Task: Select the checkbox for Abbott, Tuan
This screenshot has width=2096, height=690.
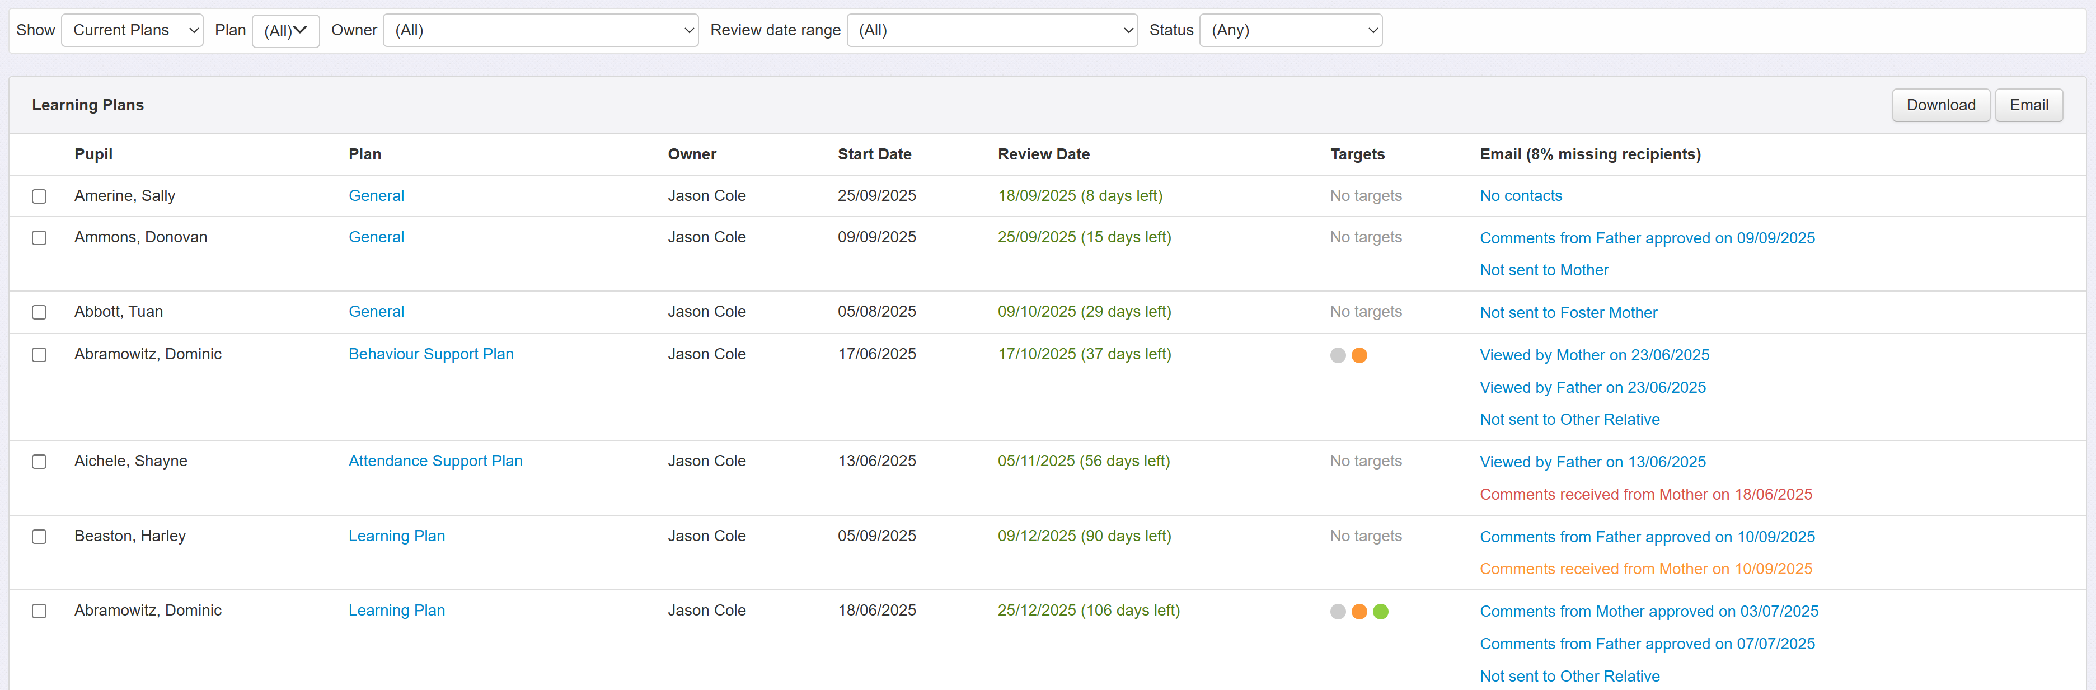Action: click(x=39, y=312)
